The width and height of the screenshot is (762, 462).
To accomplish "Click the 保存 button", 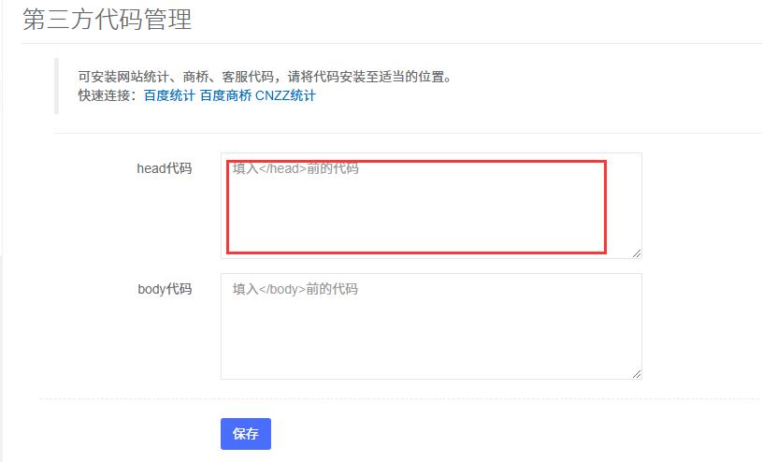I will (x=246, y=434).
